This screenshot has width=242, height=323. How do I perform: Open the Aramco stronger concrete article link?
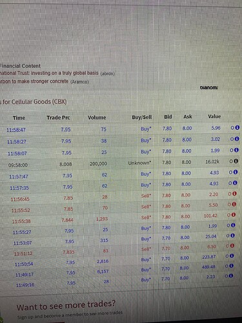(x=44, y=81)
